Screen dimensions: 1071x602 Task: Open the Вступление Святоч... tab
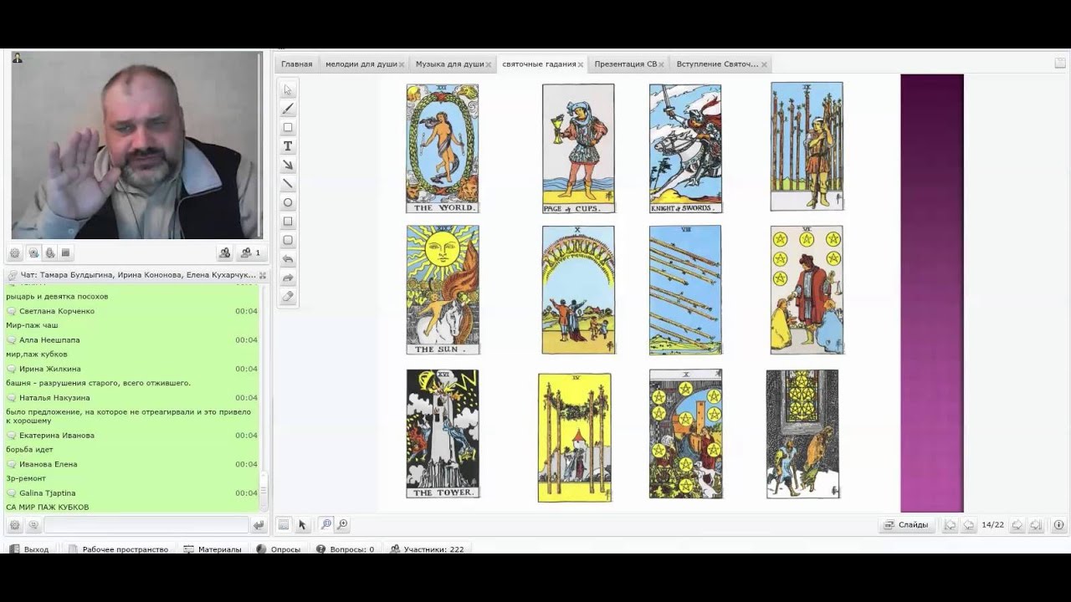pyautogui.click(x=717, y=64)
